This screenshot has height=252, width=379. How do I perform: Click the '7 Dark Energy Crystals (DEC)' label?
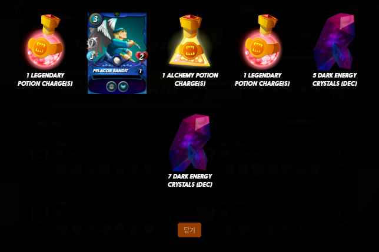[190, 180]
